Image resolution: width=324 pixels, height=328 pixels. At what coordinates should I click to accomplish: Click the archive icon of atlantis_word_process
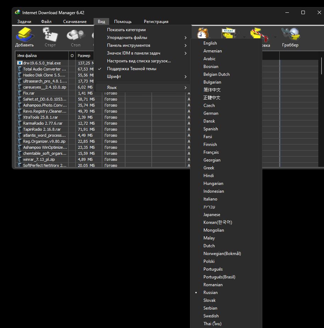point(20,135)
